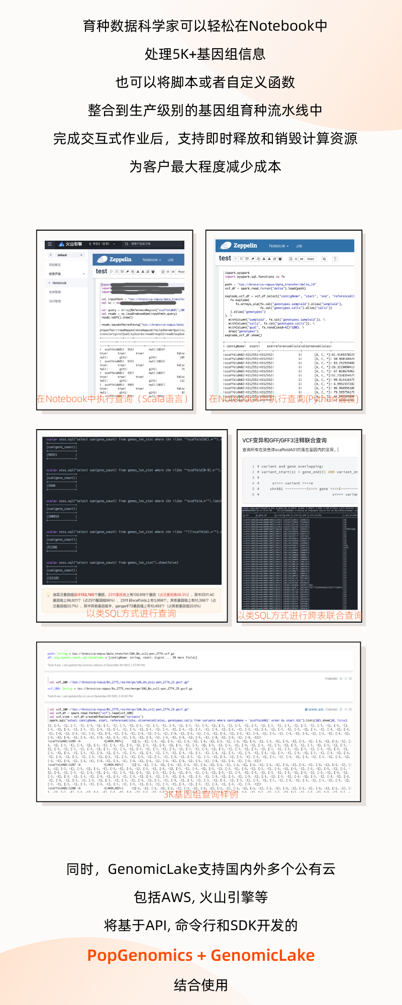Open the 以类SQL方式进行查询 dark terminal screenshot
Screen dimensions: 402x1005
[x=132, y=526]
